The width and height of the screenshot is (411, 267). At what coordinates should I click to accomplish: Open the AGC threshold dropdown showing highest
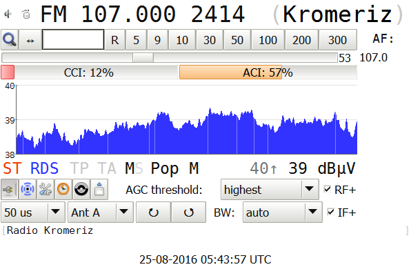pos(270,189)
